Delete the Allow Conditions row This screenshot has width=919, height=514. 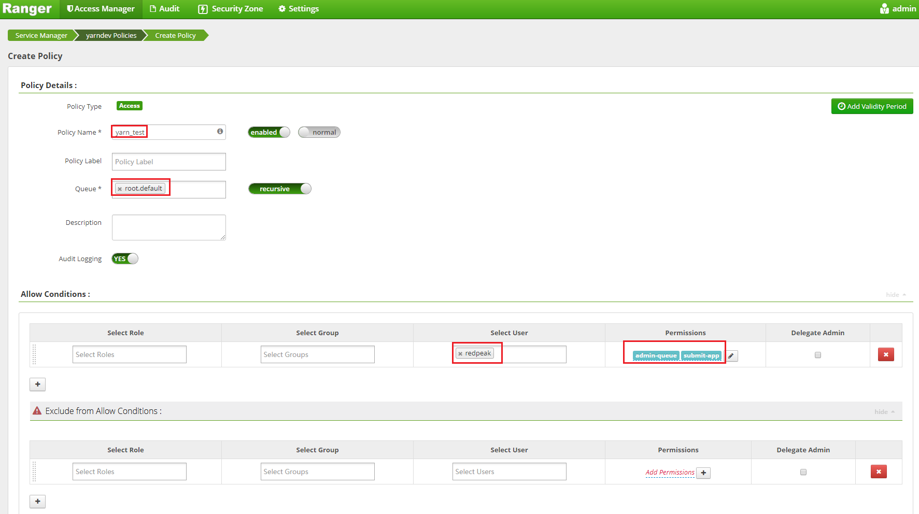click(886, 354)
